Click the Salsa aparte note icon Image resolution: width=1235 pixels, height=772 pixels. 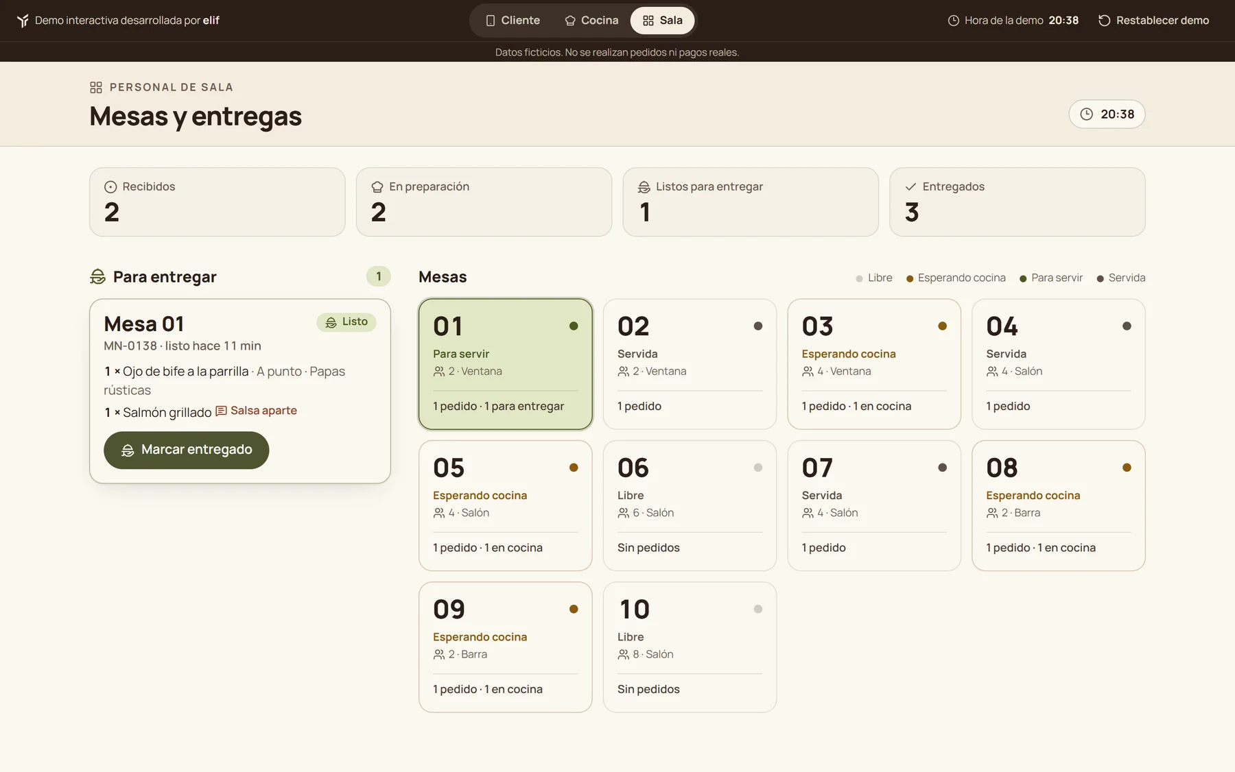pyautogui.click(x=221, y=411)
